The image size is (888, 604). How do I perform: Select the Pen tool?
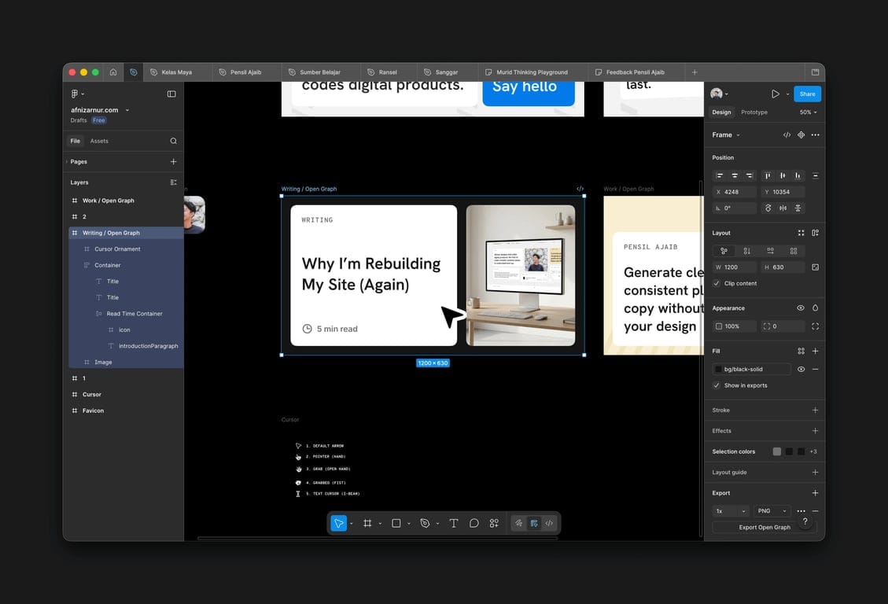click(426, 523)
